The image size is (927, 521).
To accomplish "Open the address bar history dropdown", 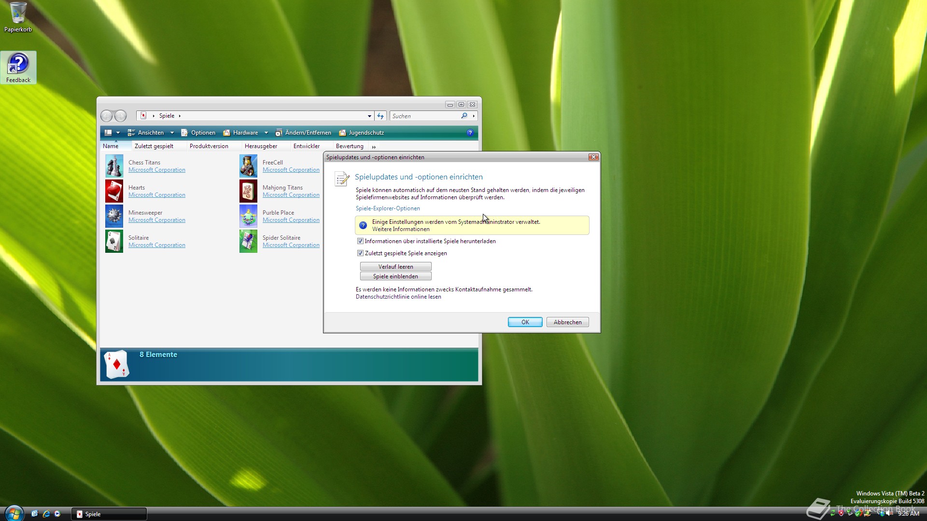I will click(369, 116).
